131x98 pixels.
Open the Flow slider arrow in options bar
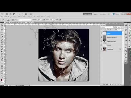click(x=54, y=20)
